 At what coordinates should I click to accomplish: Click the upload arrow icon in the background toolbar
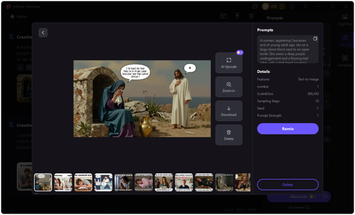[237, 16]
